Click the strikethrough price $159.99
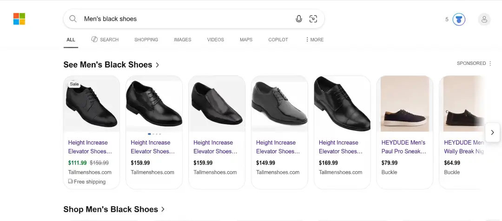Screen dimensions: 502x221 click(x=99, y=163)
